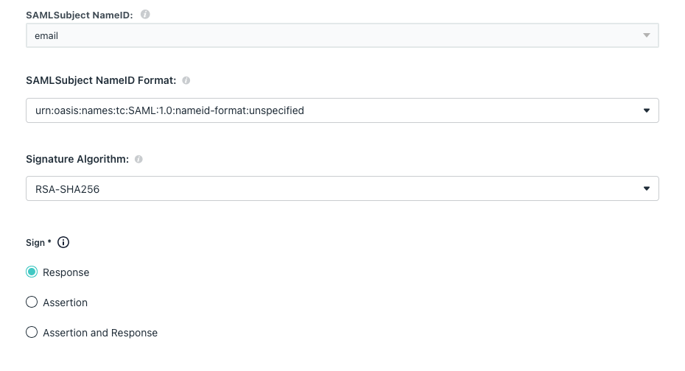
Task: Click the arrow on the RSA-SHA256 dropdown
Action: point(646,188)
